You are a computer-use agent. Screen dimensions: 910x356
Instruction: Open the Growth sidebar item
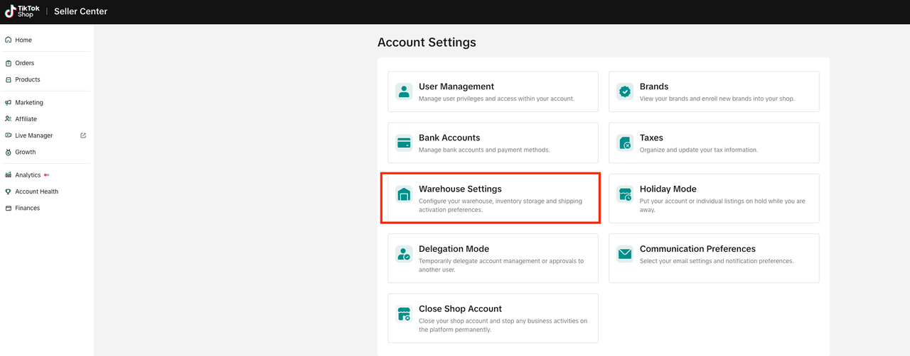click(x=26, y=152)
